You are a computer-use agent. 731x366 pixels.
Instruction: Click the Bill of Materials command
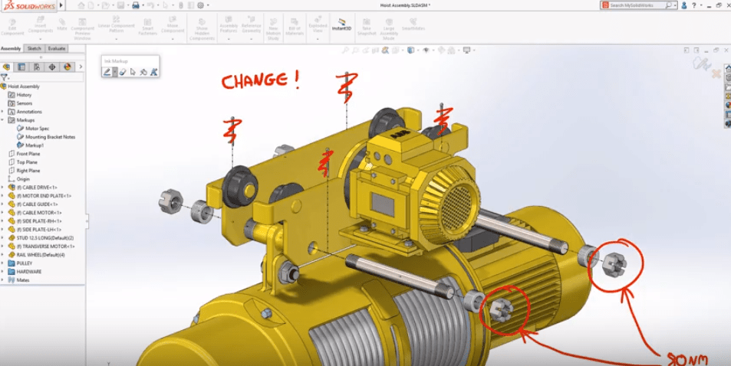point(295,27)
